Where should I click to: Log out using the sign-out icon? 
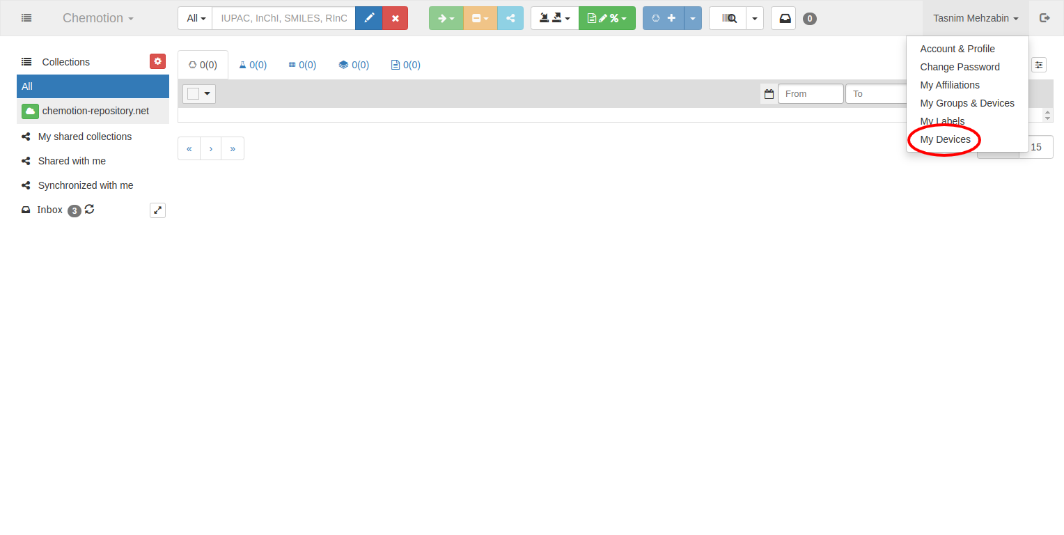pyautogui.click(x=1045, y=18)
